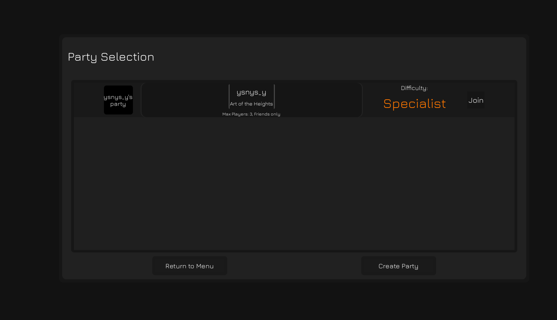Click the party host name ysnys_y

pos(251,92)
